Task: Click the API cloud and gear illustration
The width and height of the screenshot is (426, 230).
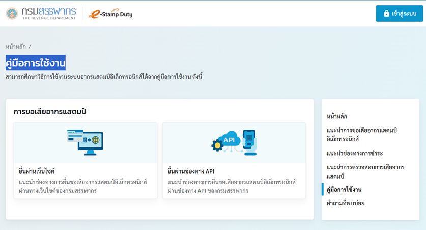Action: coord(234,142)
